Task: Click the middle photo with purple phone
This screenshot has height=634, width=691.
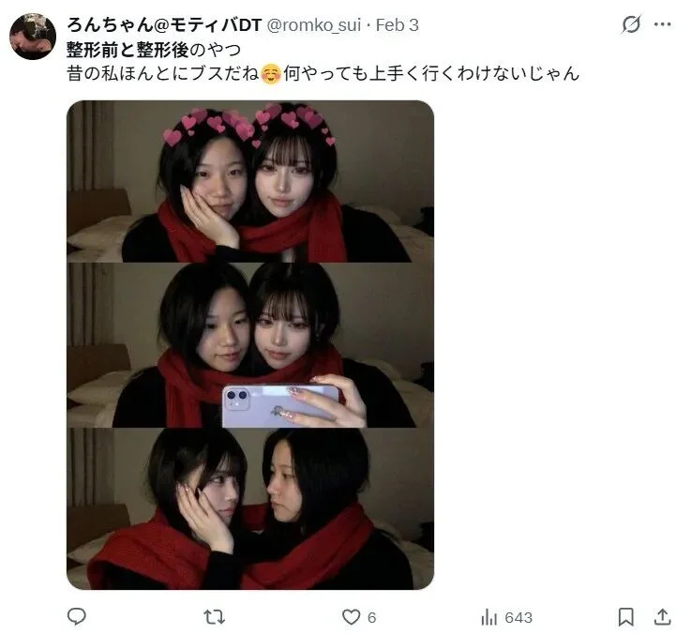Action: coord(250,345)
